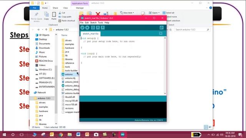246x138 pixels.
Task: Open Arduino icon on taskbar
Action: click(x=123, y=135)
